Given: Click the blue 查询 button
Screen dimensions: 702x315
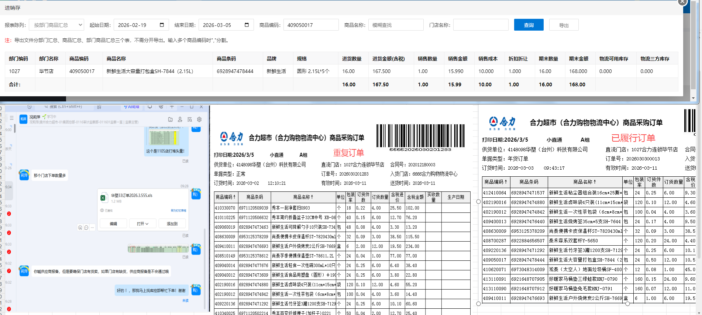Looking at the screenshot, I should [529, 25].
